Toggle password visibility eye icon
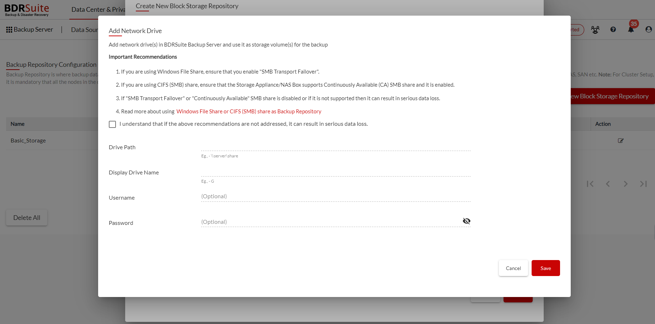655x324 pixels. point(467,221)
